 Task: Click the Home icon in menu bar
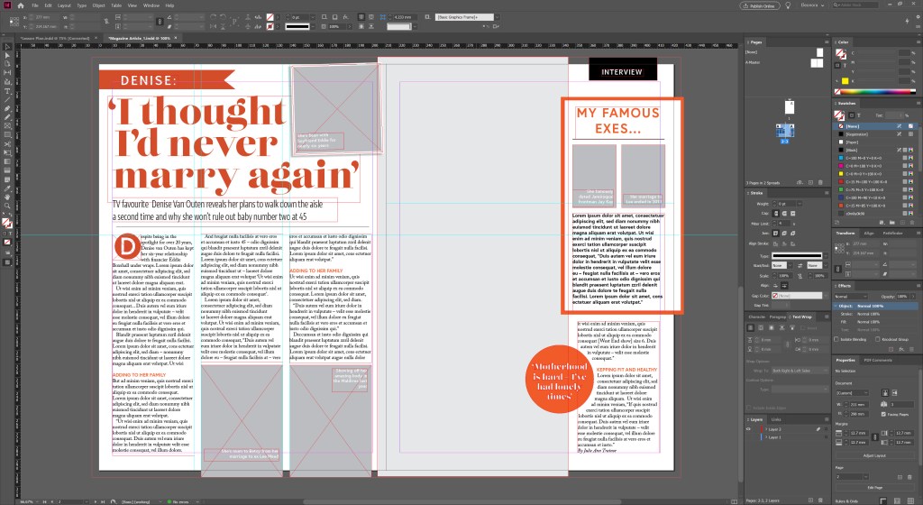[x=19, y=5]
